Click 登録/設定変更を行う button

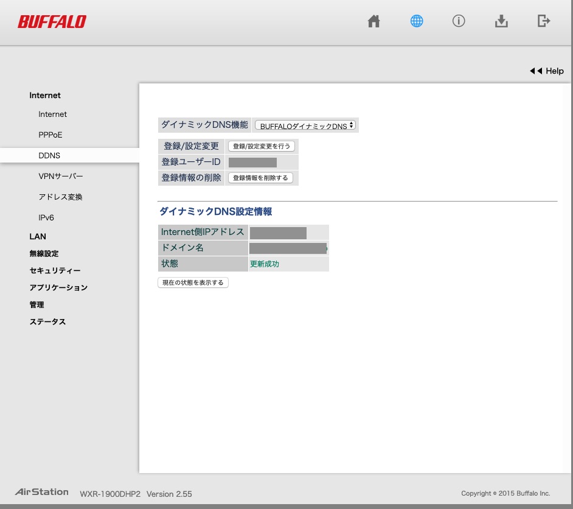(x=262, y=146)
